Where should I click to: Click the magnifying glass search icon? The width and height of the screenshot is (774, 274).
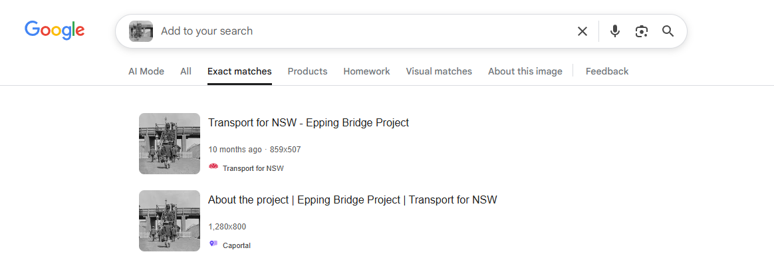(x=668, y=31)
